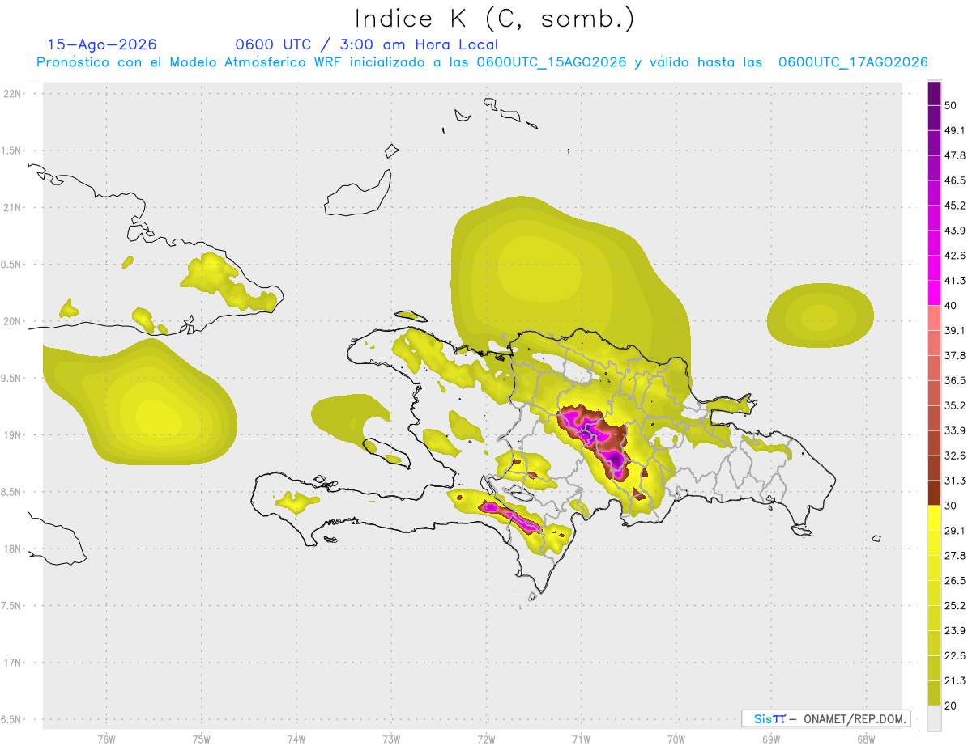Click the 'Indice K (C, somb.)' title
972x750 pixels.
coord(494,19)
